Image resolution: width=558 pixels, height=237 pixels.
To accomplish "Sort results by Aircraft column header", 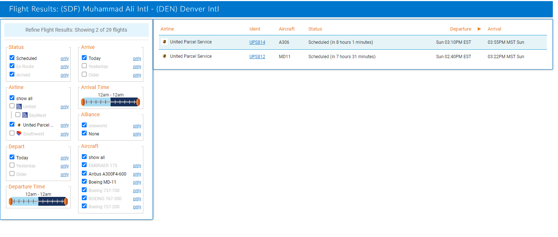I will click(x=287, y=29).
